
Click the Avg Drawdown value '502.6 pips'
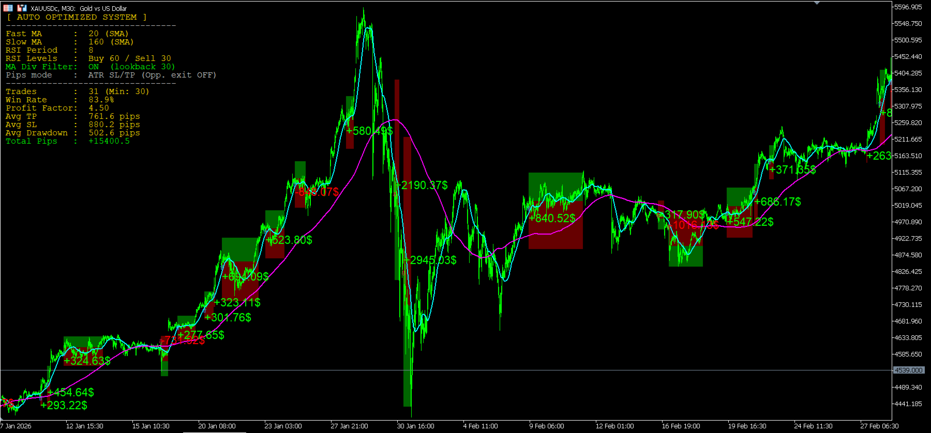tap(114, 133)
